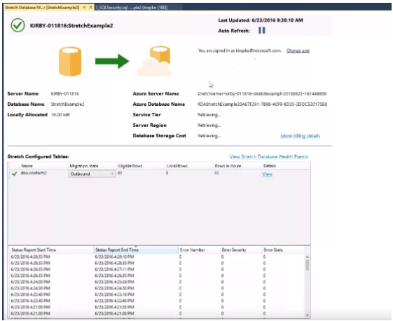Viewport: 393px width, 321px height.
Task: Click the KIRBY-011816 server name value
Action: point(64,94)
